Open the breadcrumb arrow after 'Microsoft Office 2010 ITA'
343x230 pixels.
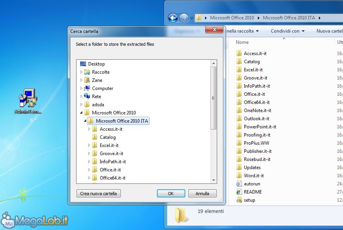[320, 18]
